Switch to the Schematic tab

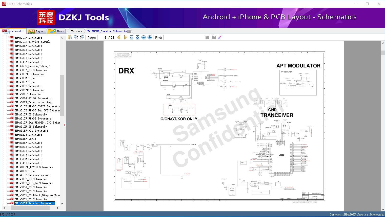13,31
